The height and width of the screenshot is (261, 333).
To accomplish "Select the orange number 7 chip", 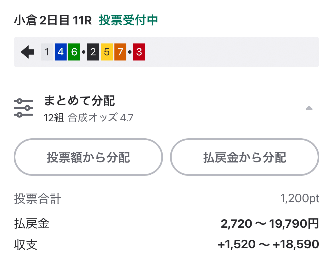I will [120, 52].
